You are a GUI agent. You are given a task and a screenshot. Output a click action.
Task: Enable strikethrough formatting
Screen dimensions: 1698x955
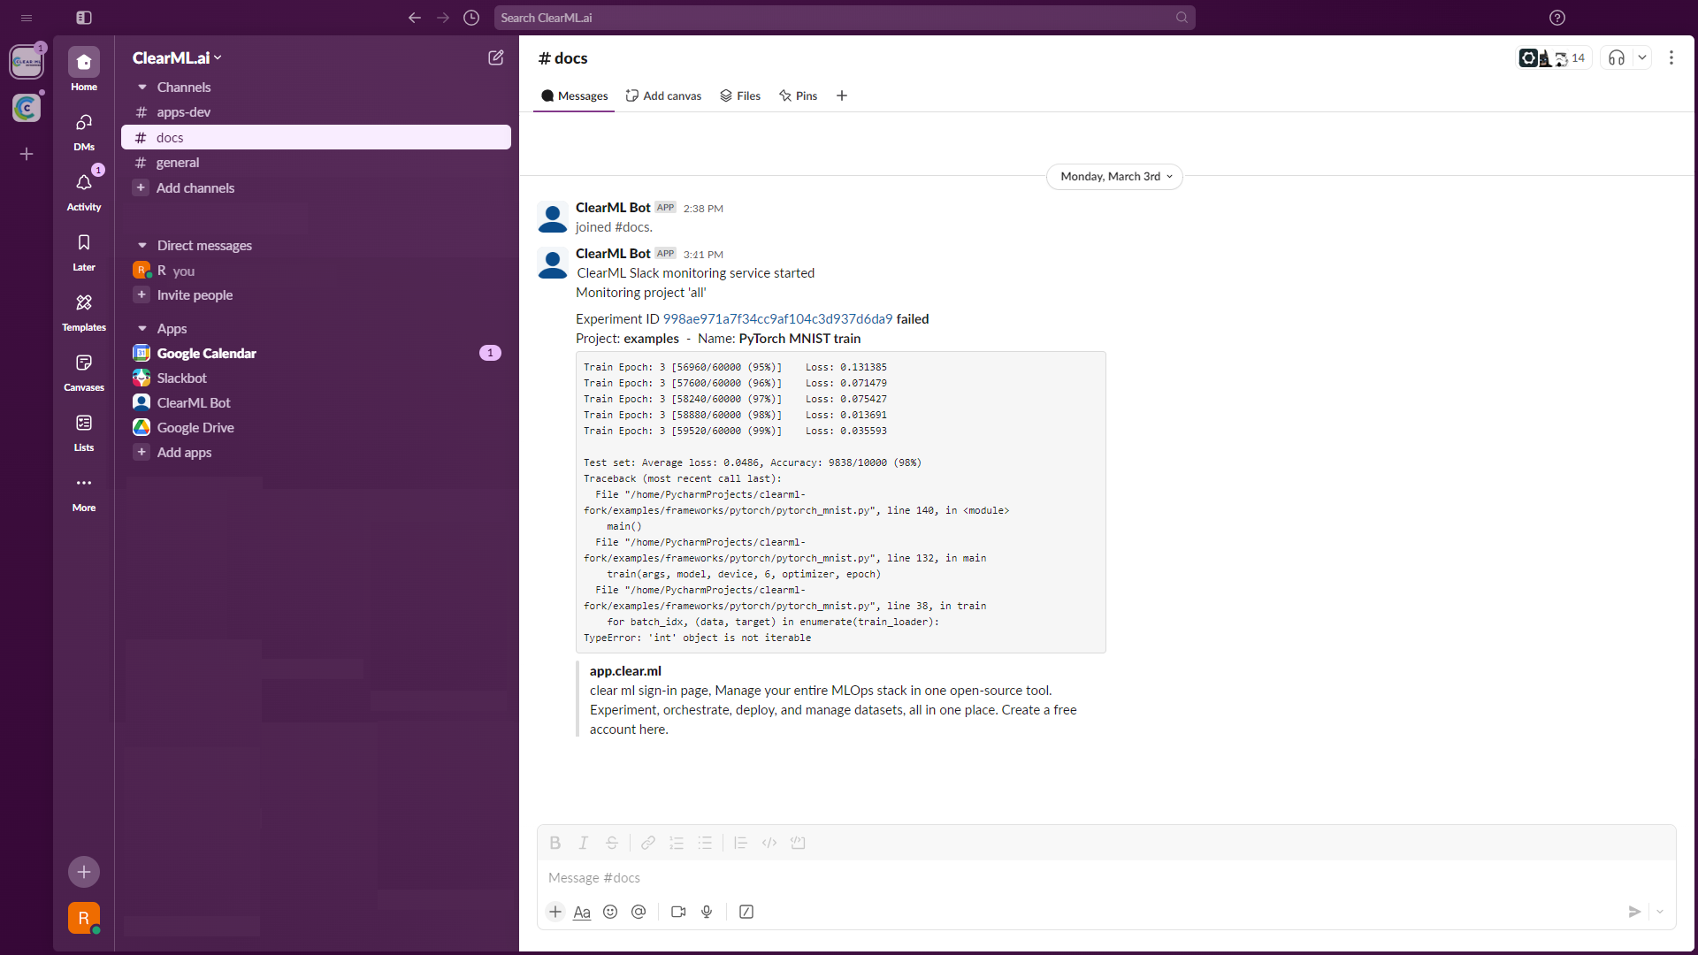612,843
